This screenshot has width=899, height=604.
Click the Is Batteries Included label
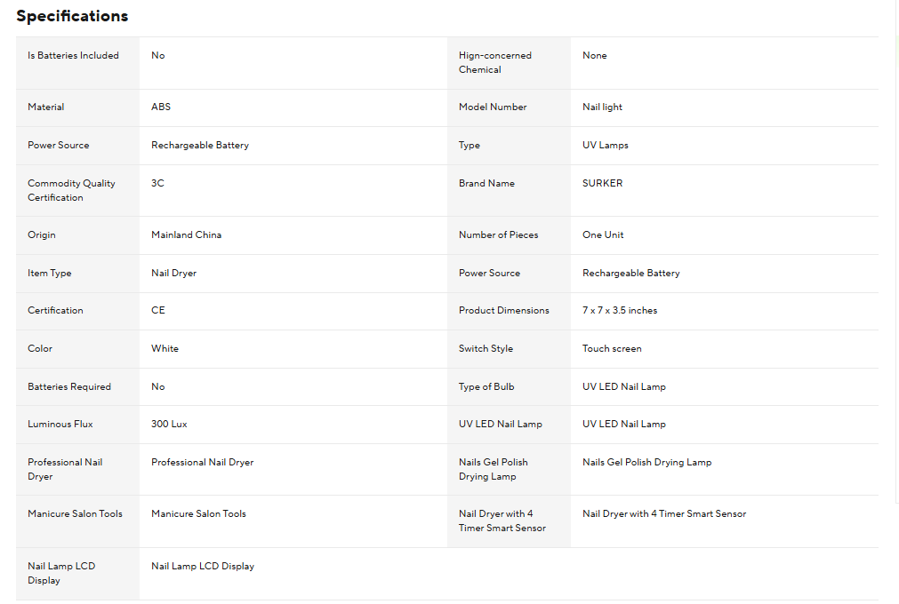tap(73, 56)
